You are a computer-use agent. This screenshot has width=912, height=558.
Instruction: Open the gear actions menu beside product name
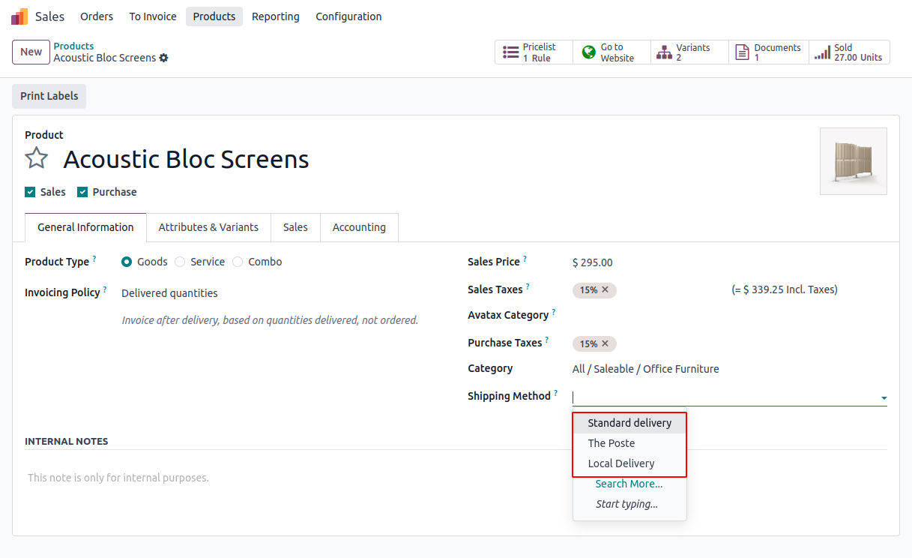click(164, 58)
